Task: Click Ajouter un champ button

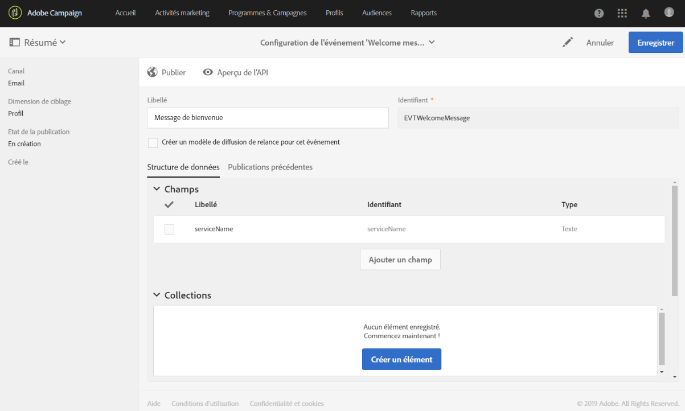Action: click(400, 260)
